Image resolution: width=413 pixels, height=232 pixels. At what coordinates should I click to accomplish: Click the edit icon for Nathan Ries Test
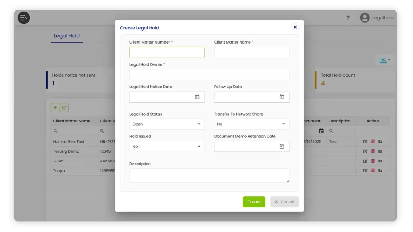(x=365, y=141)
